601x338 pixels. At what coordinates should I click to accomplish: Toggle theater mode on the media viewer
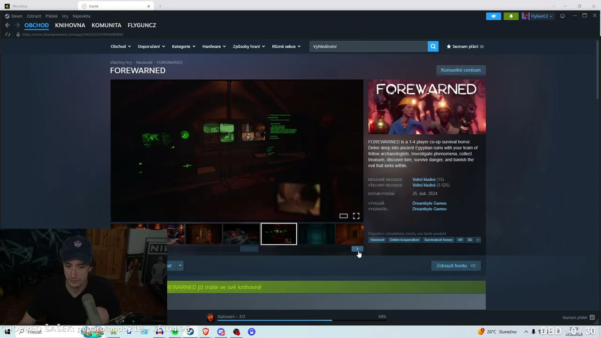coord(344,216)
